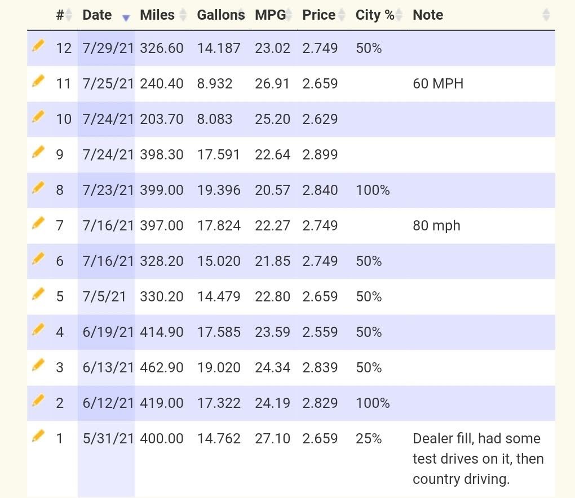The height and width of the screenshot is (498, 575).
Task: Click gallons value 8.083
Action: [x=215, y=119]
